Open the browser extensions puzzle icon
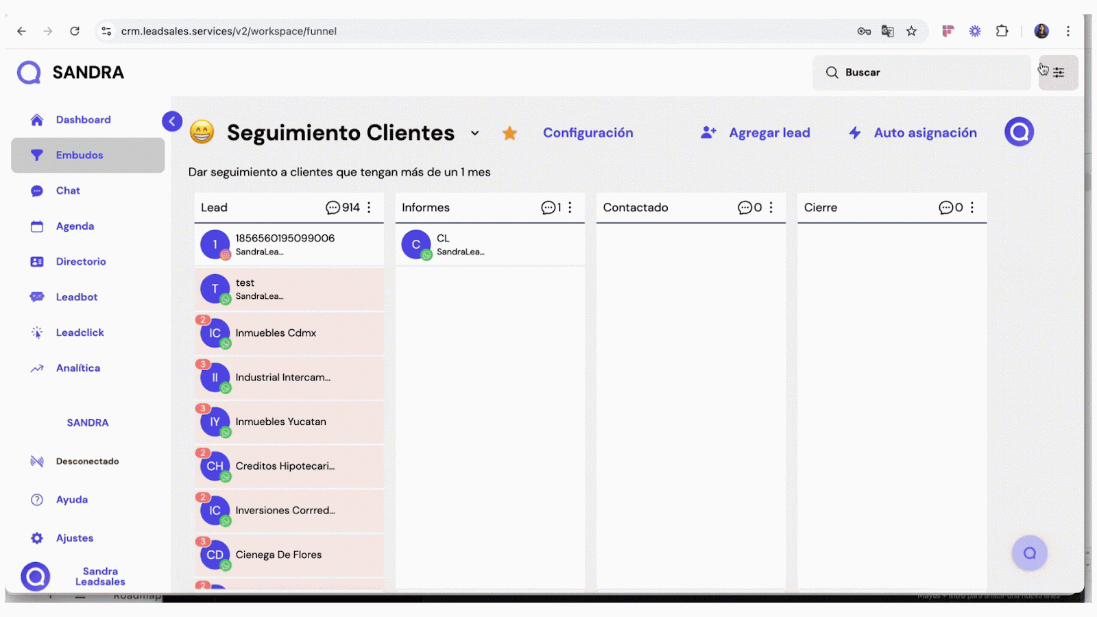1097x617 pixels. pos(1002,31)
